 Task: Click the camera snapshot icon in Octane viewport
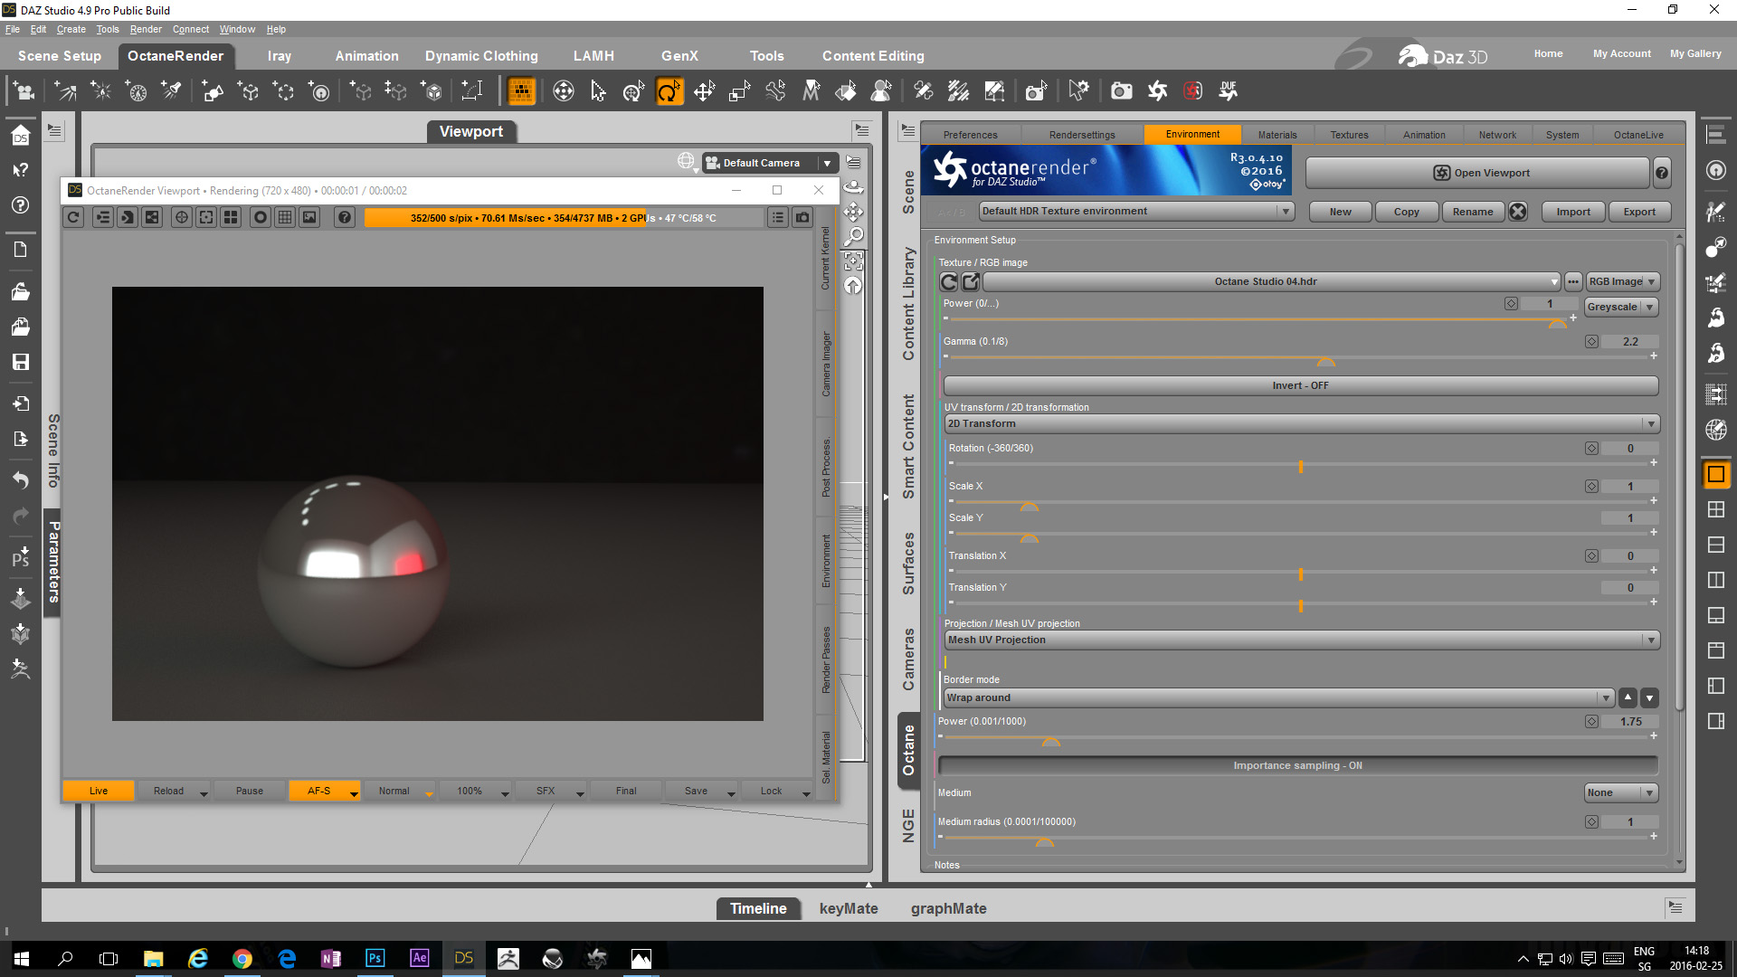coord(802,217)
